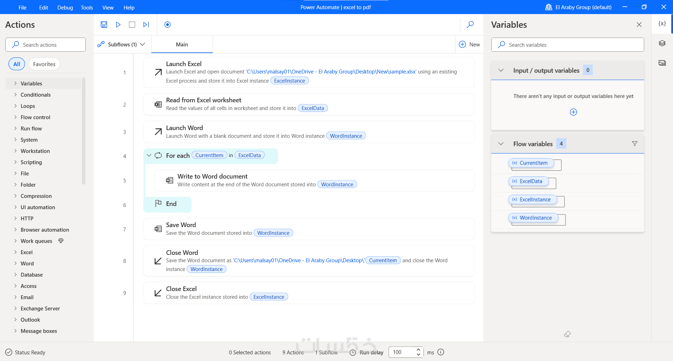Click the Write to Word document icon

(x=169, y=180)
